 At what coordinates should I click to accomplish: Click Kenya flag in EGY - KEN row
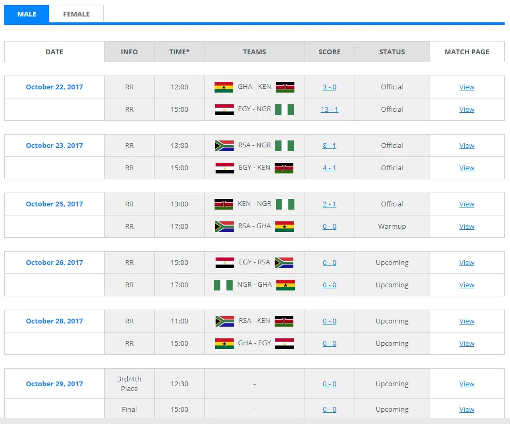click(284, 168)
